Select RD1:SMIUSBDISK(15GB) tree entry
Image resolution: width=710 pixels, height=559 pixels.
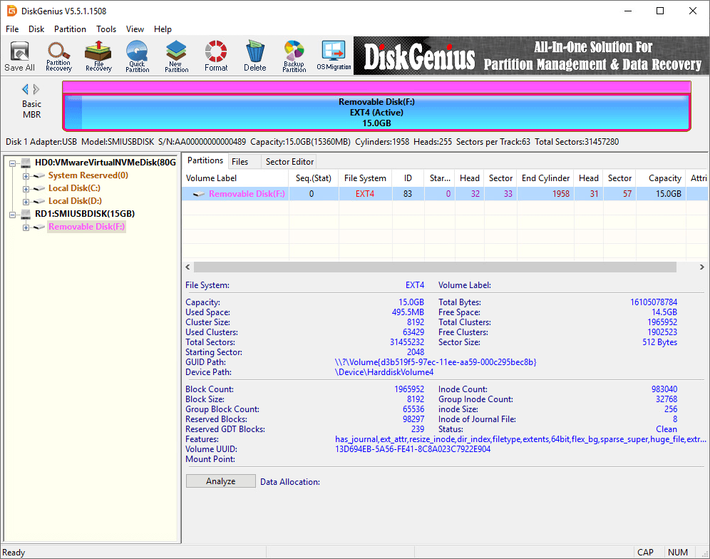[x=85, y=214]
